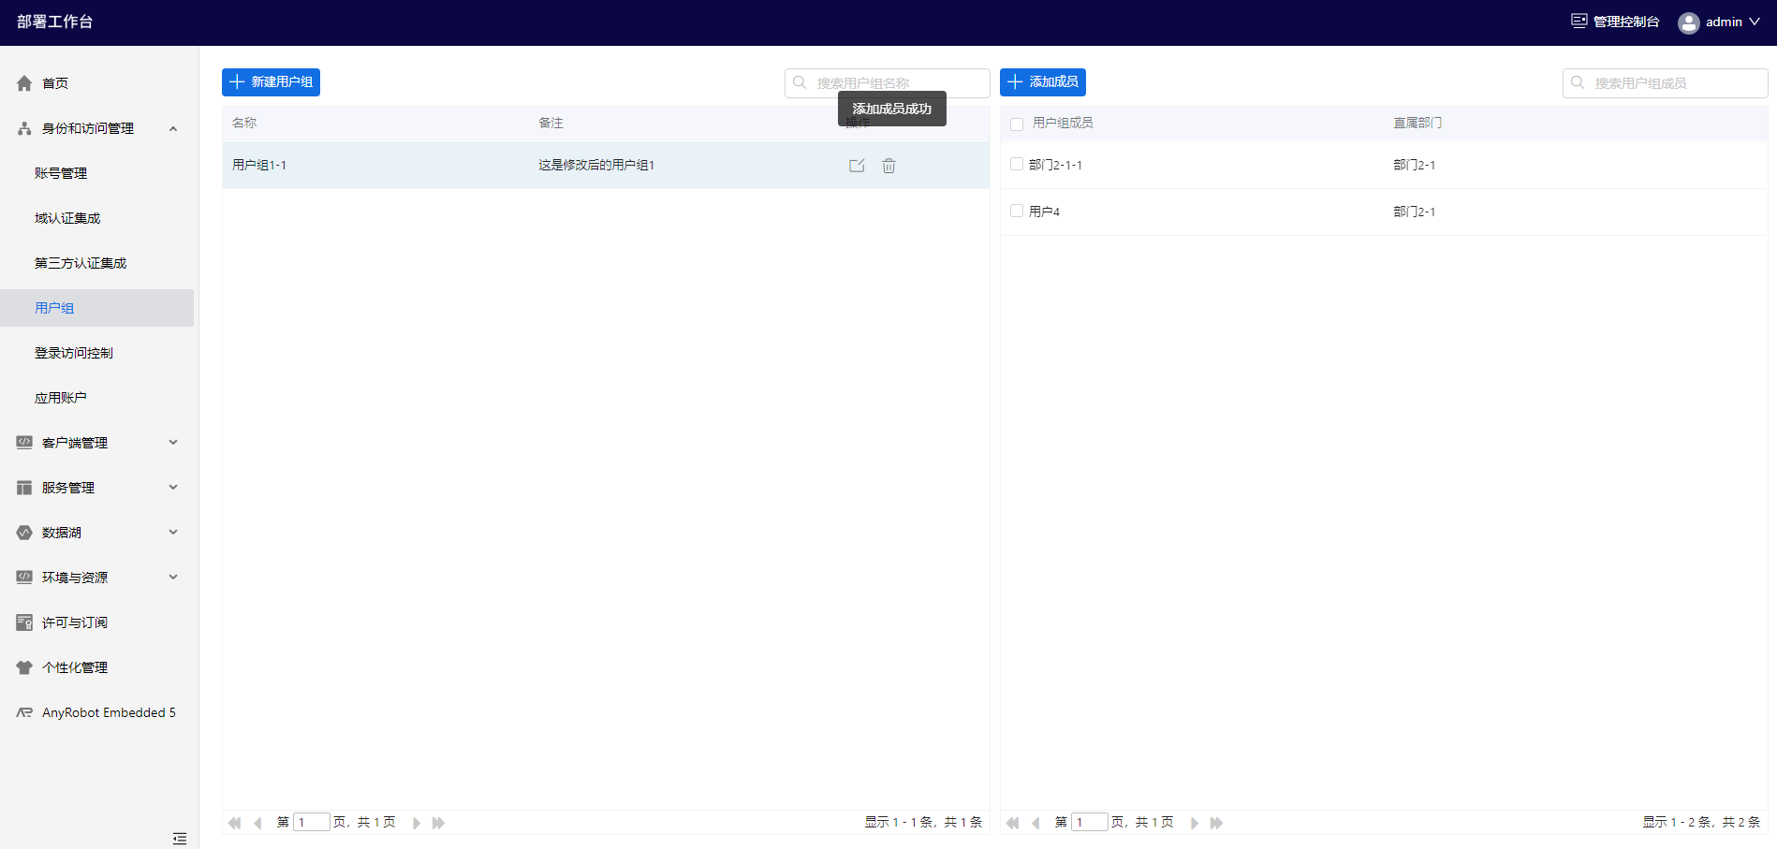This screenshot has height=849, width=1777.
Task: Click the search icon in 搜索用户组名称 box
Action: (x=800, y=82)
